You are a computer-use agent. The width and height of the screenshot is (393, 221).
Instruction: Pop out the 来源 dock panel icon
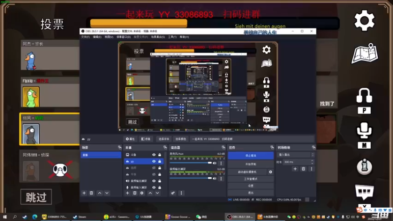coord(165,148)
